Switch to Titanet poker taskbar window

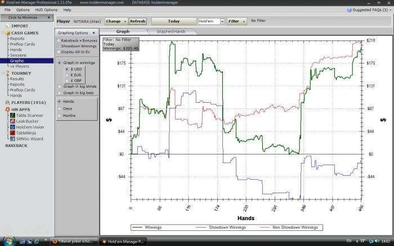[x=74, y=242]
